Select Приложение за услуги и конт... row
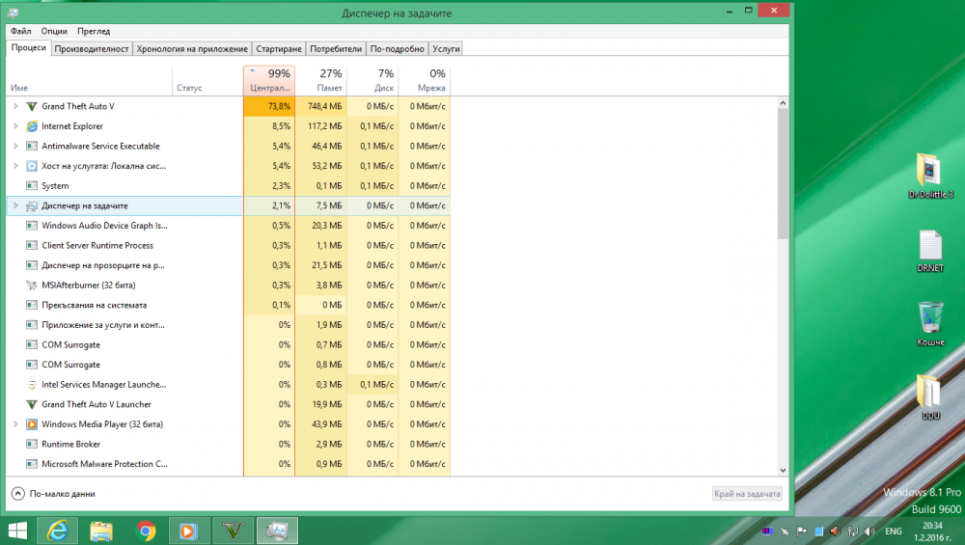Viewport: 965px width, 545px height. pos(229,325)
